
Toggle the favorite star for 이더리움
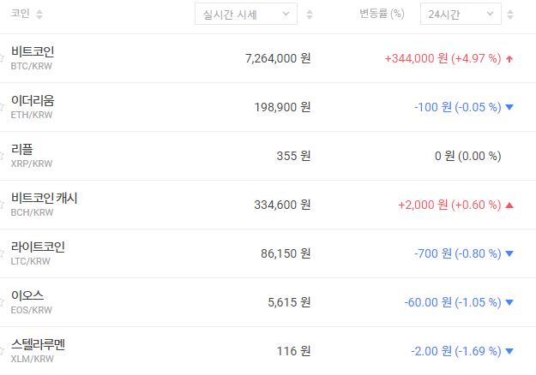pos(3,108)
